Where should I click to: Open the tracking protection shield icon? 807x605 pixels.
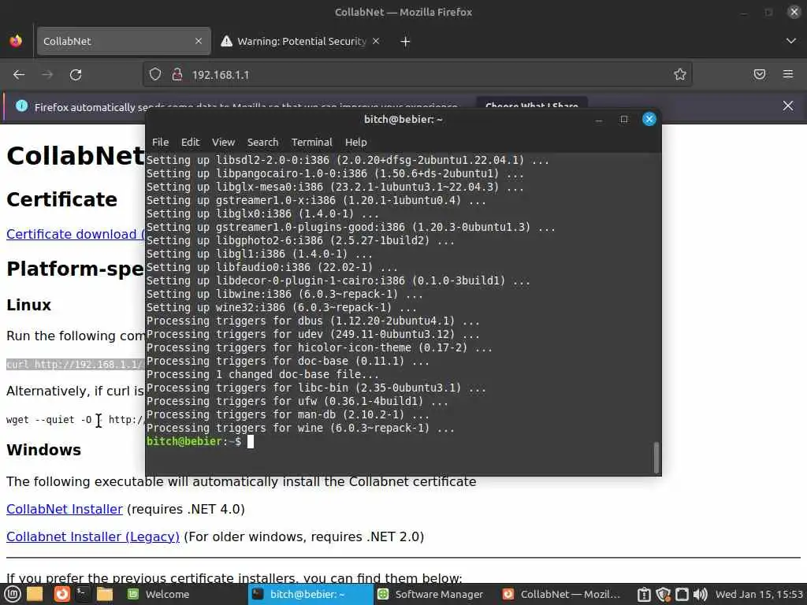click(x=155, y=75)
